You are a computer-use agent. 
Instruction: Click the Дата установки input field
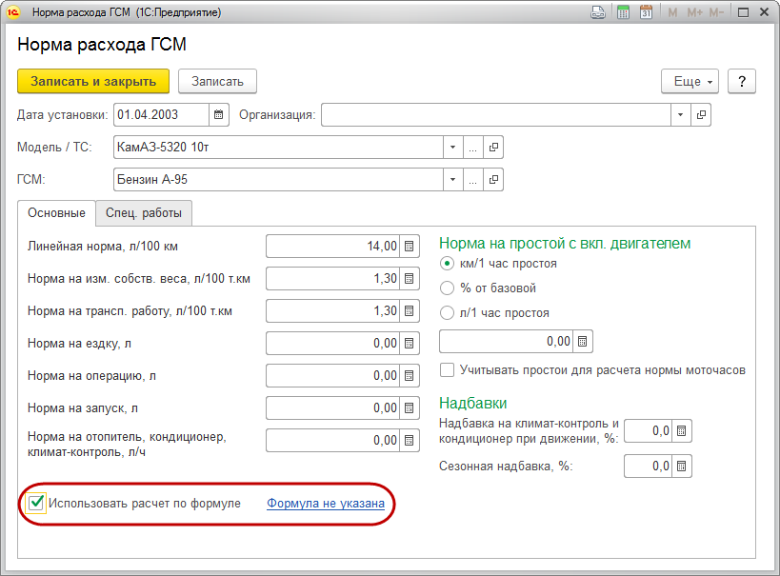(161, 115)
